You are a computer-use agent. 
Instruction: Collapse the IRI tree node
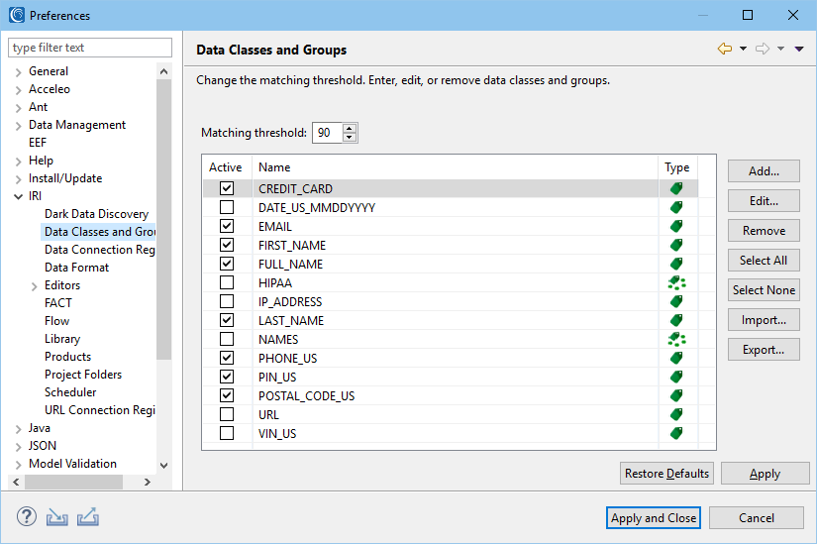point(18,196)
